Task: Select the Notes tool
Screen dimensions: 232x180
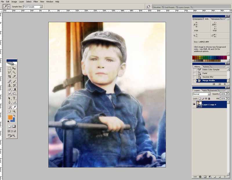Action: click(x=10, y=107)
